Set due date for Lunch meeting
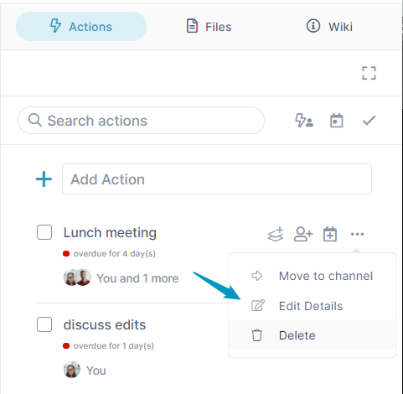This screenshot has width=403, height=394. (x=330, y=234)
